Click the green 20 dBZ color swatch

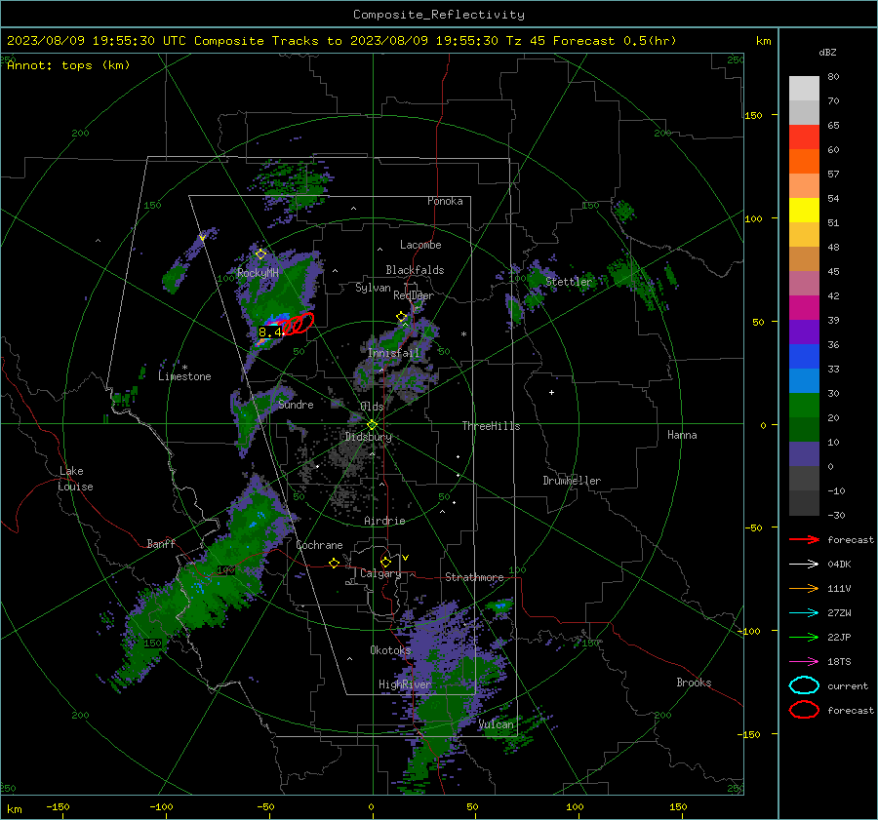coord(804,406)
